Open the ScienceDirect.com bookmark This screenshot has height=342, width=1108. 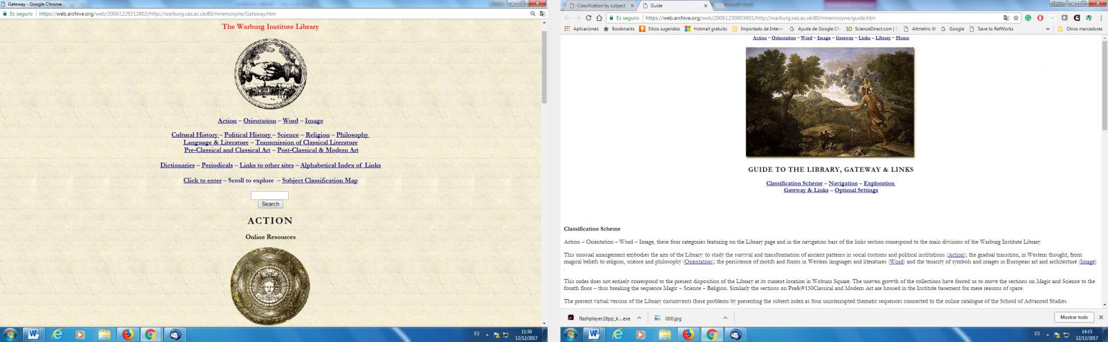tap(870, 29)
